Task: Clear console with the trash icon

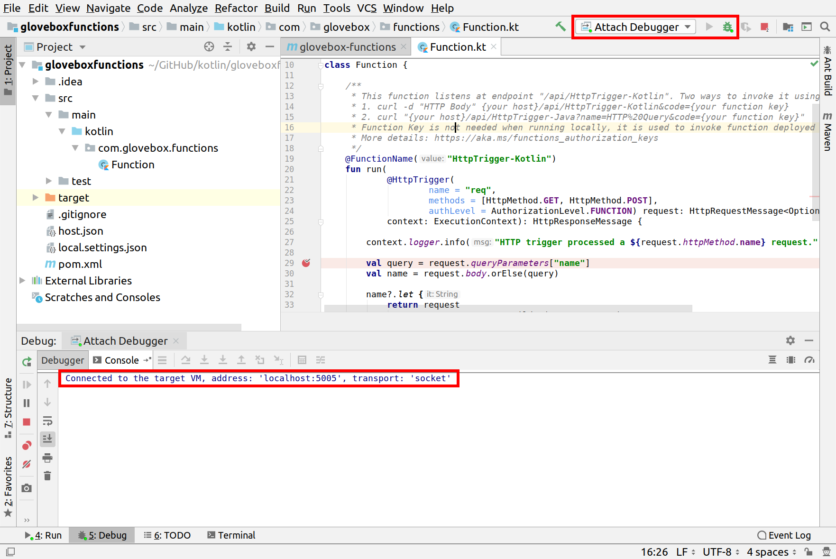Action: click(47, 476)
